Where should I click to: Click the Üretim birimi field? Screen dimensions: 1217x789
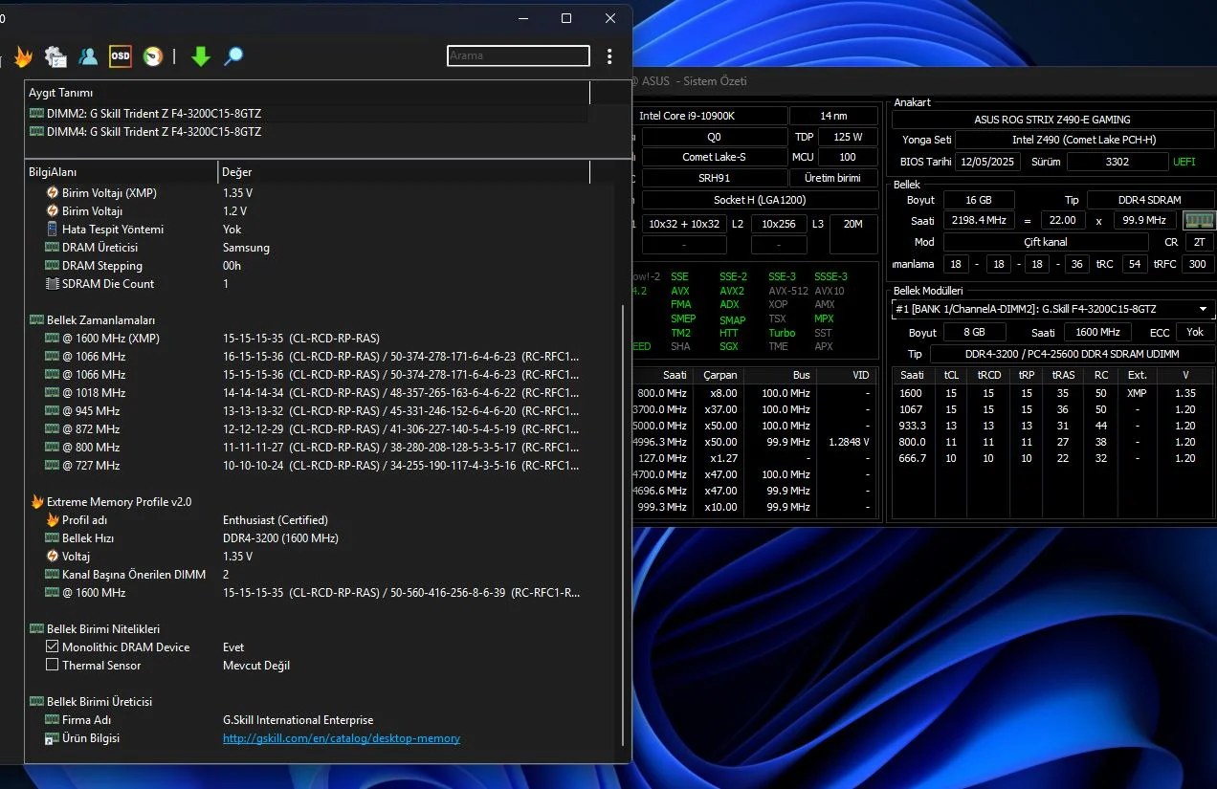click(x=832, y=178)
